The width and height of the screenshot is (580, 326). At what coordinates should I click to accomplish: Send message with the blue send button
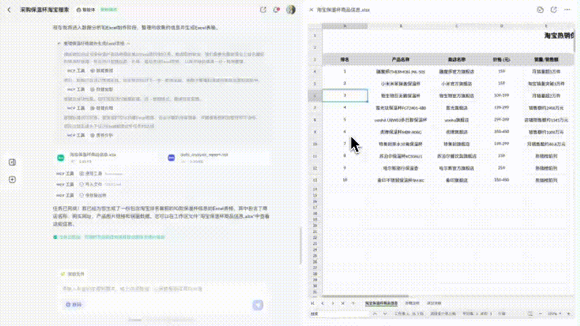258,304
